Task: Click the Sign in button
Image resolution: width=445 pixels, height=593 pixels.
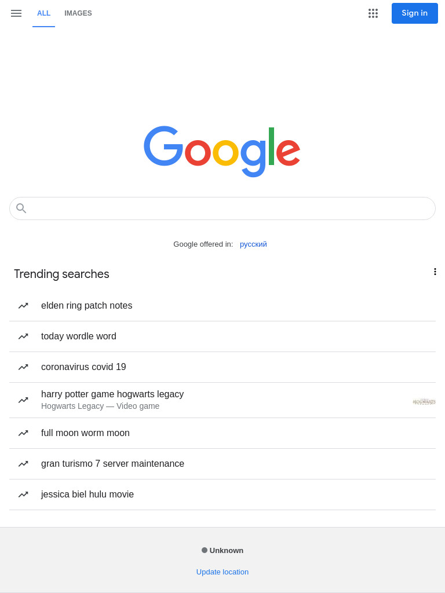Action: tap(415, 13)
